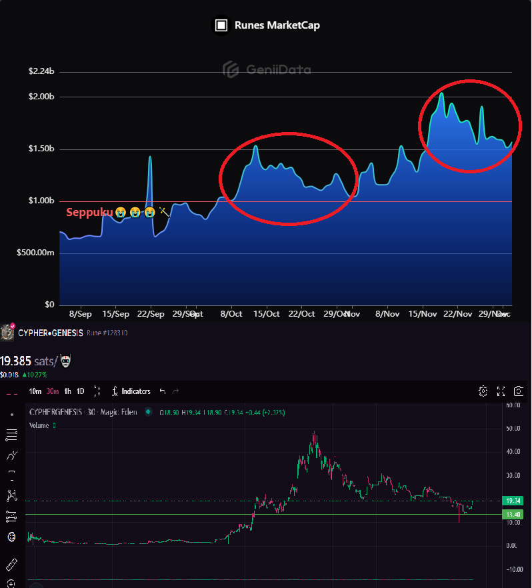Click the pink trend line tool icon
This screenshot has height=588, width=532.
pyautogui.click(x=12, y=394)
